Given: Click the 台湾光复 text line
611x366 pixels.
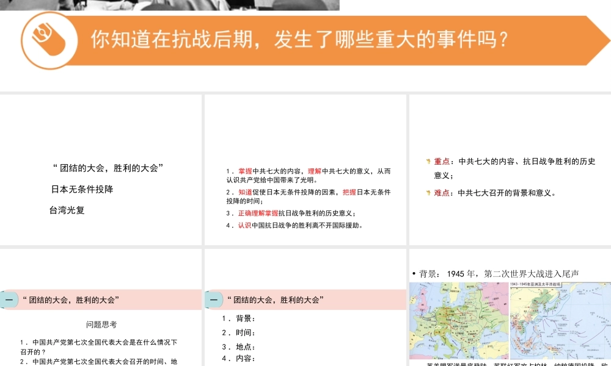Looking at the screenshot, I should [67, 210].
